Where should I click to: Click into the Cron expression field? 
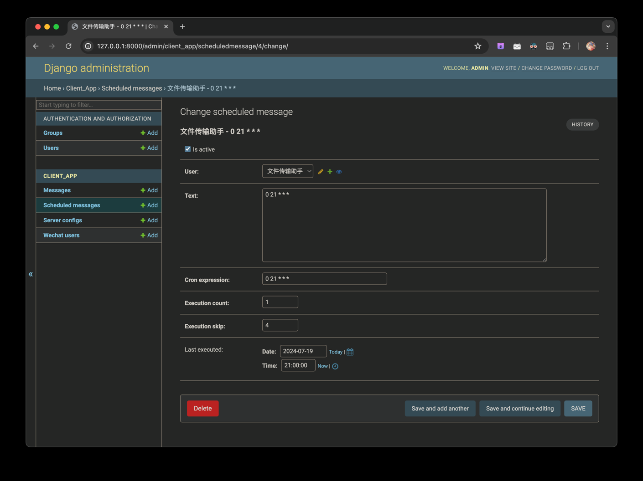click(x=324, y=279)
